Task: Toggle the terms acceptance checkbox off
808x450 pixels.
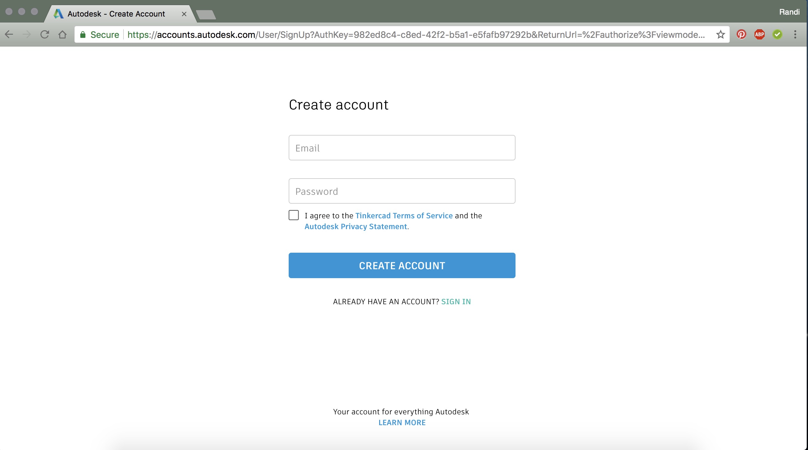Action: point(293,215)
